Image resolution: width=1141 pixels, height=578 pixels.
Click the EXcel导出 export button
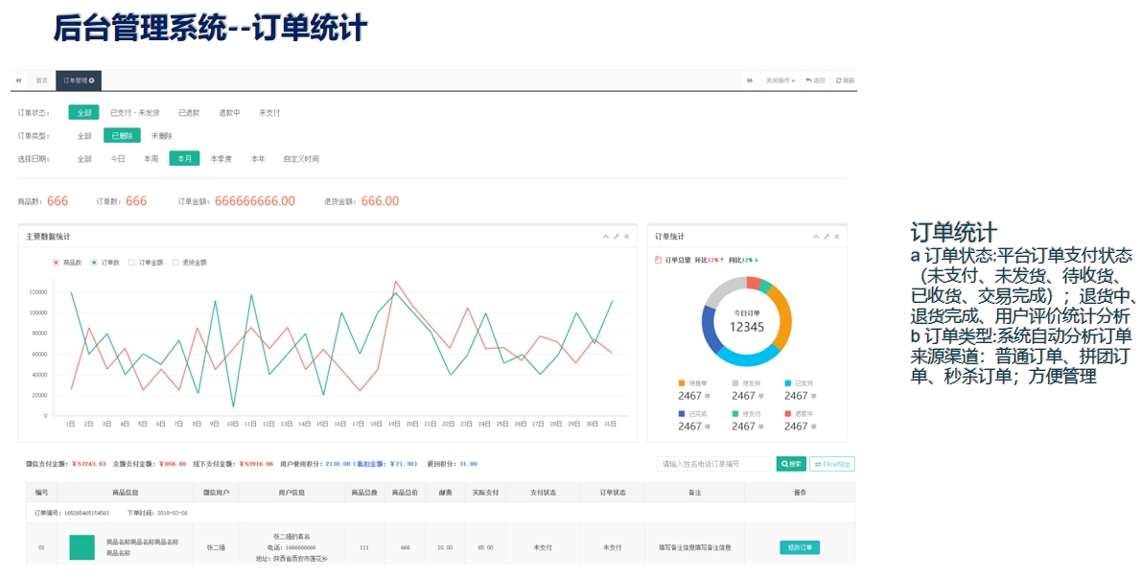pyautogui.click(x=834, y=463)
